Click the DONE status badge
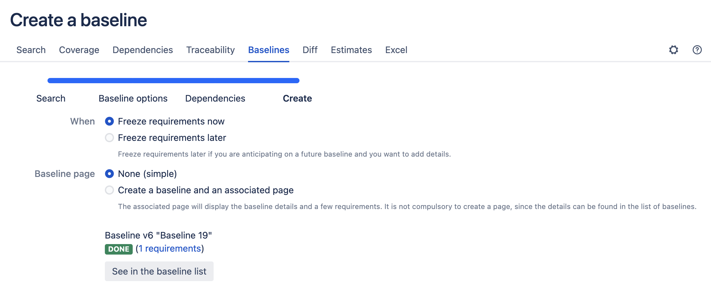The width and height of the screenshot is (711, 306). pyautogui.click(x=119, y=249)
